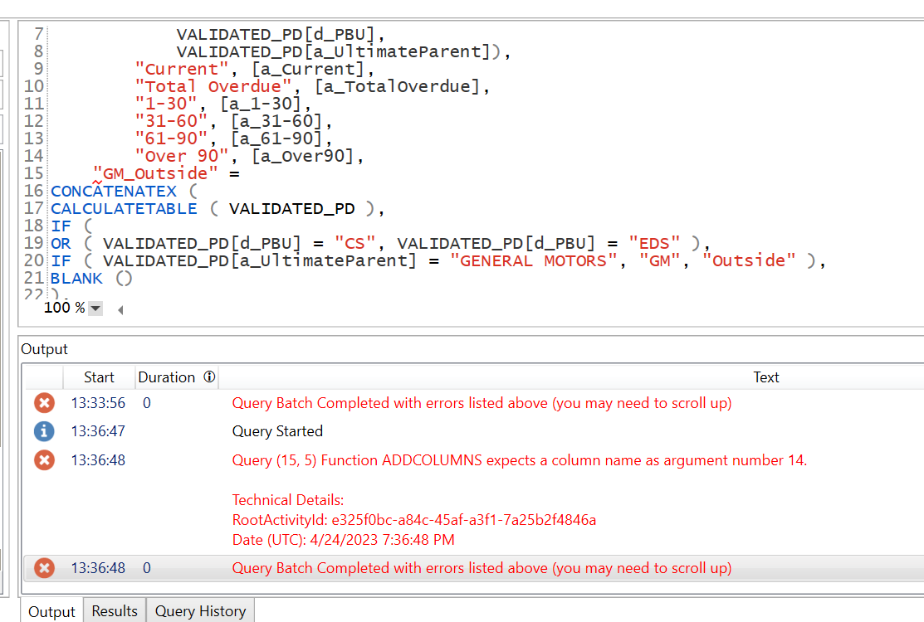Screen dimensions: 924x622
Task: Click the BLANK function on line 21
Action: [x=76, y=279]
